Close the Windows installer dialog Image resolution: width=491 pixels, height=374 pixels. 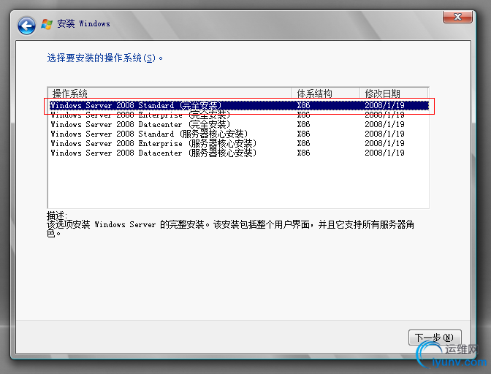click(457, 17)
